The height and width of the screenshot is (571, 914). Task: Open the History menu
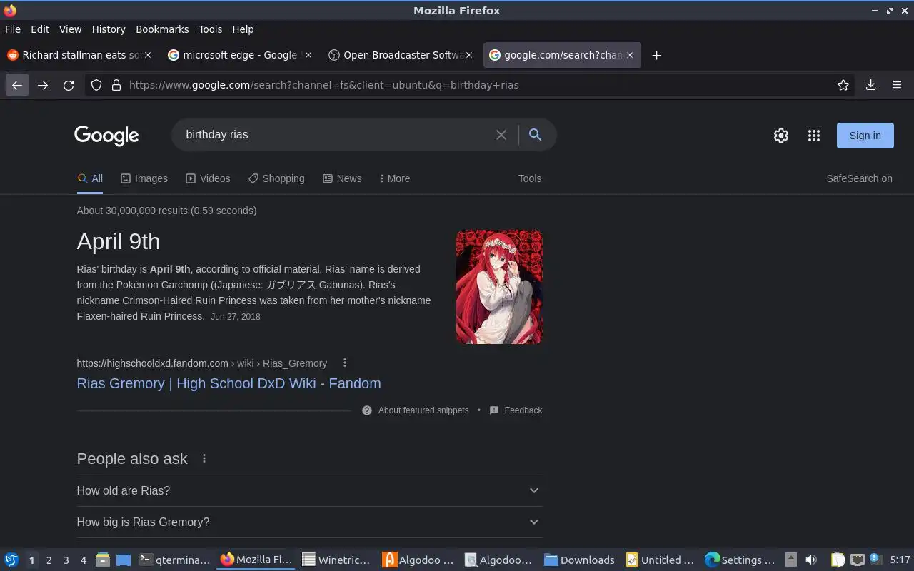click(109, 29)
